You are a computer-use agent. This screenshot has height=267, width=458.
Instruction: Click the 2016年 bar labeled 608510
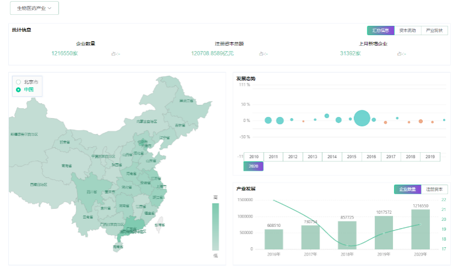pyautogui.click(x=274, y=239)
